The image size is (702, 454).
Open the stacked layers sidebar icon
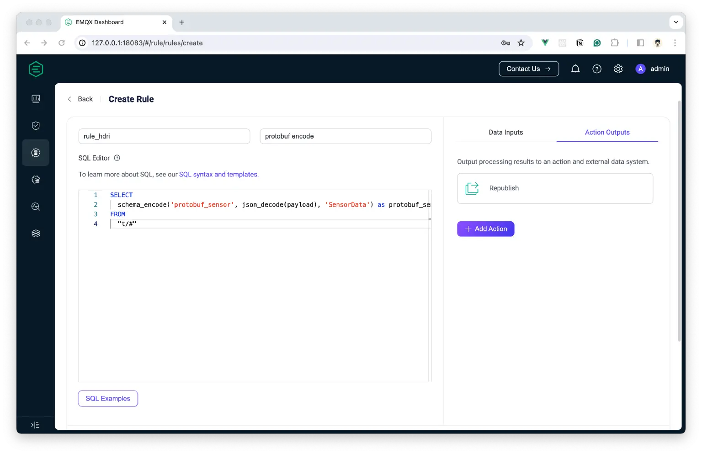click(x=36, y=234)
